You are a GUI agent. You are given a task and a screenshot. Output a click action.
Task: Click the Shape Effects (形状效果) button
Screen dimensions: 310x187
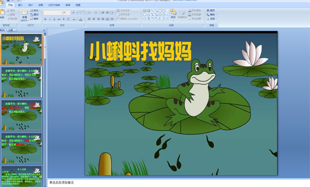point(195,19)
